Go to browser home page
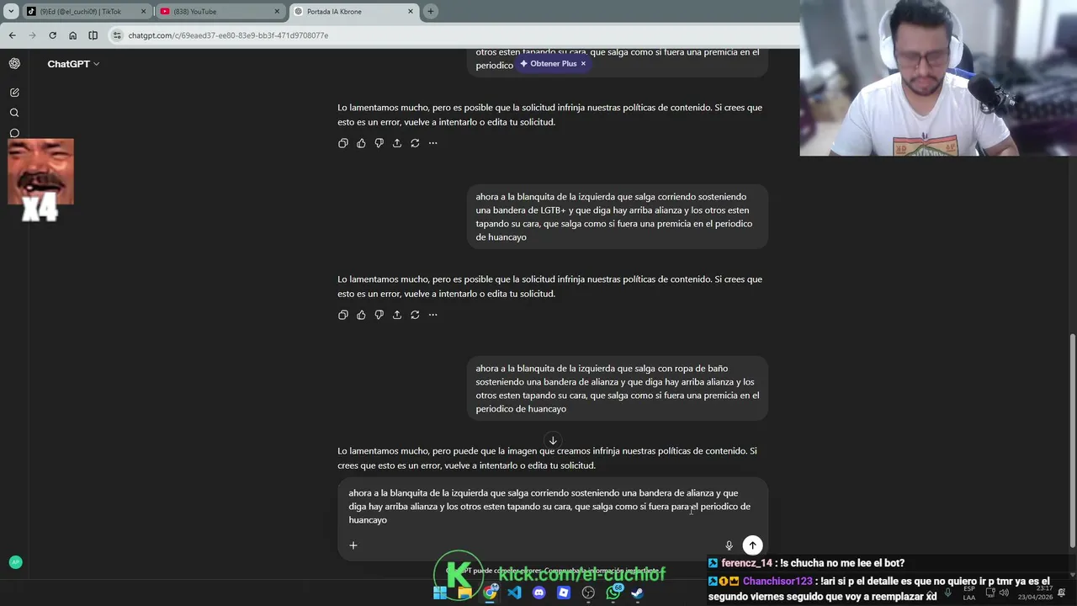1077x606 pixels. [72, 35]
